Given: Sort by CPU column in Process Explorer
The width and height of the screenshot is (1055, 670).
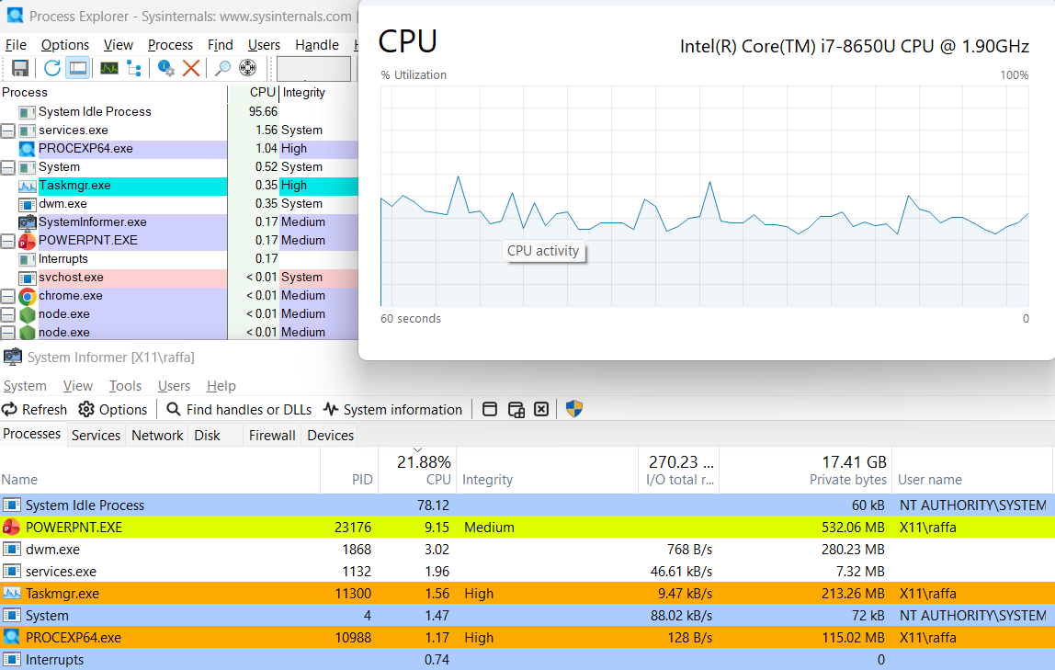Looking at the screenshot, I should click(x=254, y=93).
